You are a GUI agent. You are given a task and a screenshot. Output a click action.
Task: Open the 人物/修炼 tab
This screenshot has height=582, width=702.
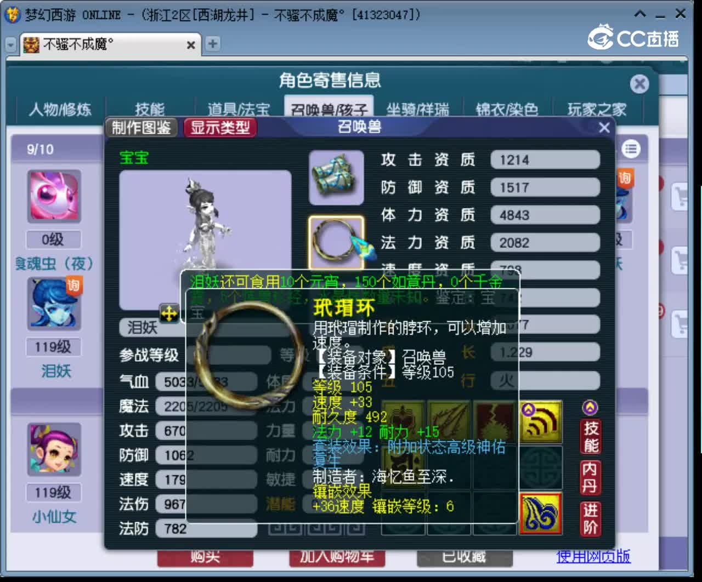click(60, 109)
